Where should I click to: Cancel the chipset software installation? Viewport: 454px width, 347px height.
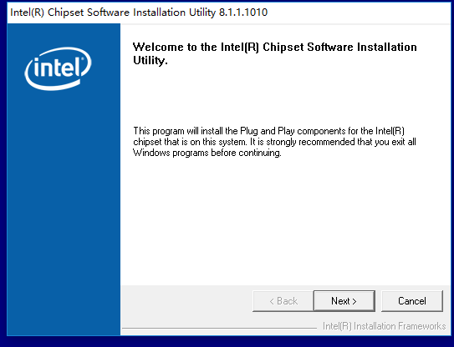[412, 301]
